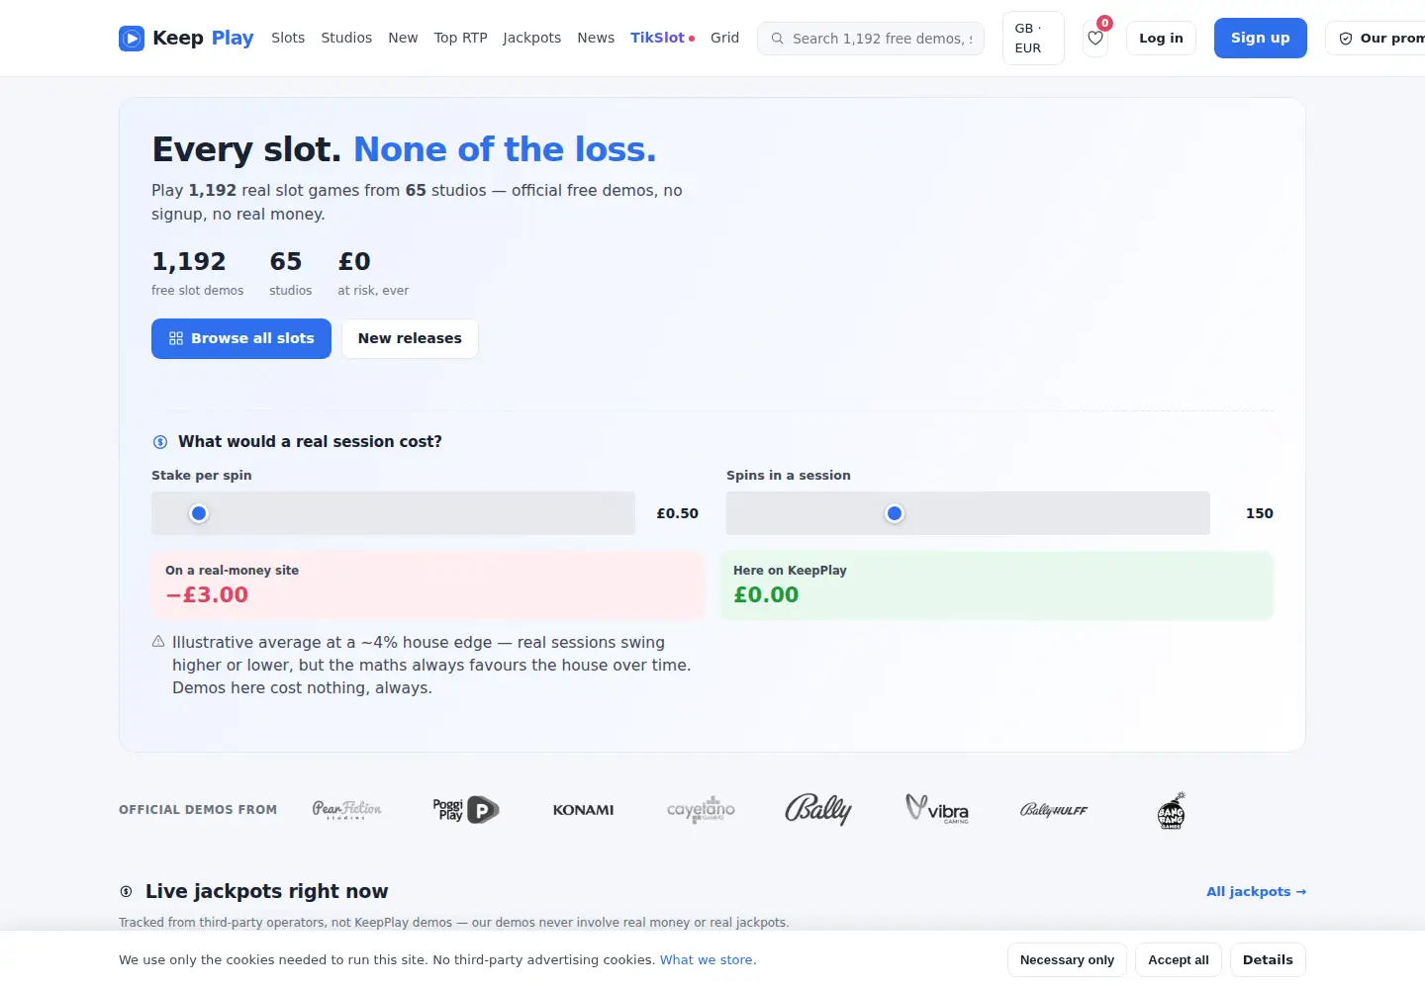This screenshot has width=1425, height=989.
Task: Click the Spins in a session slider handle
Action: 895,513
